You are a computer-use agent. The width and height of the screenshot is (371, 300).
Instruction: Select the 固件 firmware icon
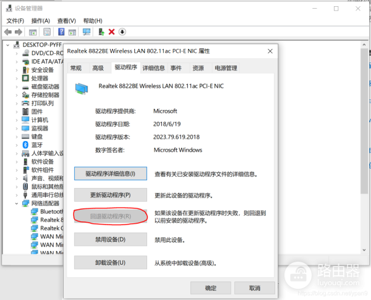click(x=25, y=111)
